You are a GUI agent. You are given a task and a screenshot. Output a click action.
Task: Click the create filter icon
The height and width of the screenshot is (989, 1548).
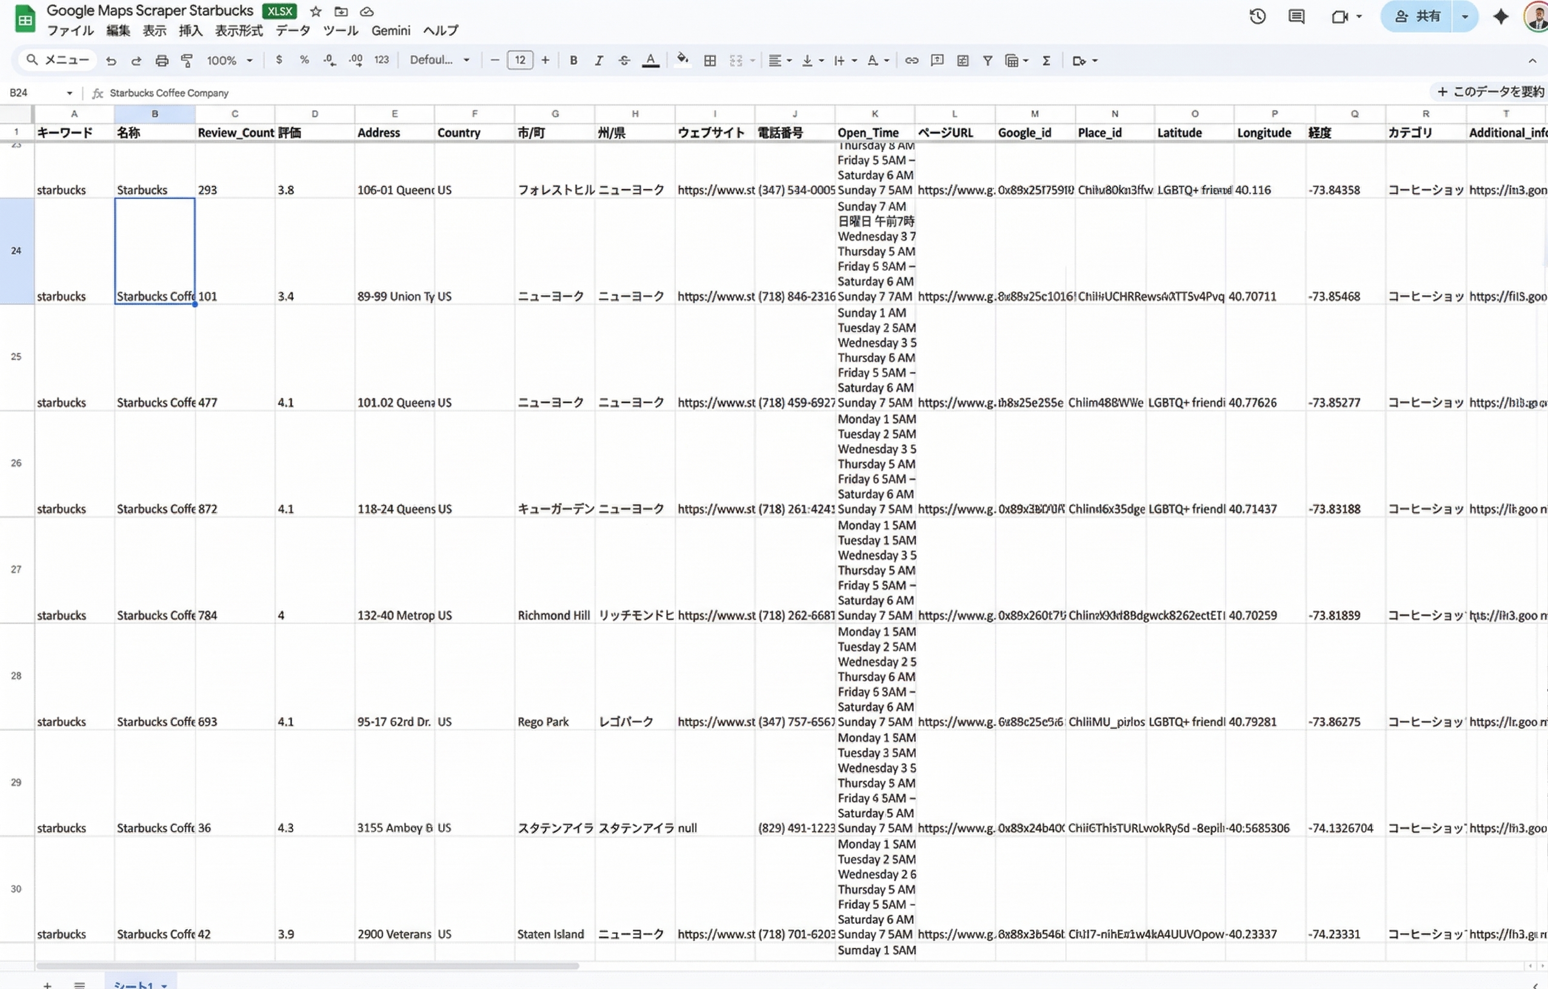[x=987, y=61]
